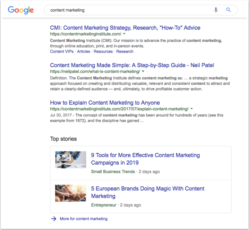Image resolution: width=249 pixels, height=230 pixels.
Task: Click the Google logo
Action: click(21, 10)
